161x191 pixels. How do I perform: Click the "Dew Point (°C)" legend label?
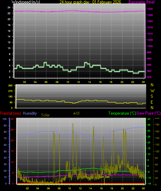coord(149,113)
